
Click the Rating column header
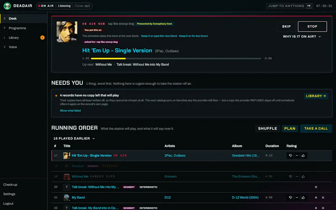click(x=291, y=146)
